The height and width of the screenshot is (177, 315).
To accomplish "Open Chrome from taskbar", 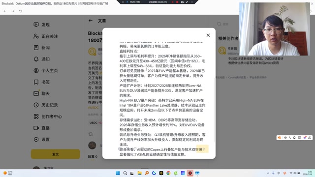I will tap(168, 173).
